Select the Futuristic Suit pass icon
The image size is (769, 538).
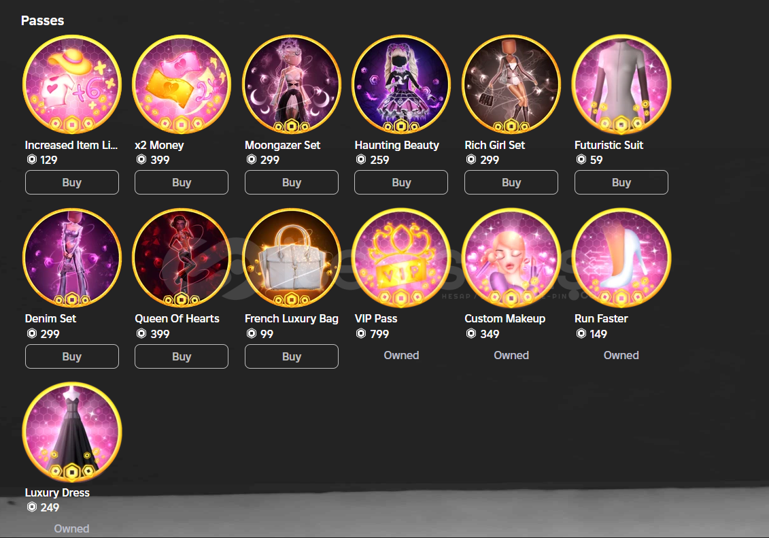(x=621, y=84)
